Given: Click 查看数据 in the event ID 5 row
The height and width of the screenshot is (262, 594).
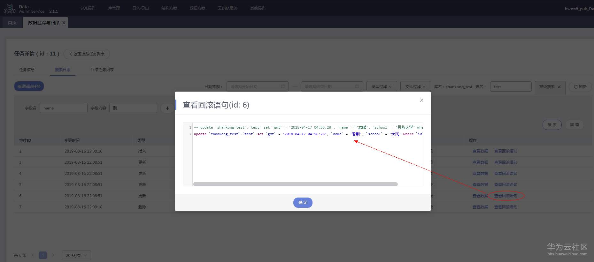Looking at the screenshot, I should tap(480, 185).
